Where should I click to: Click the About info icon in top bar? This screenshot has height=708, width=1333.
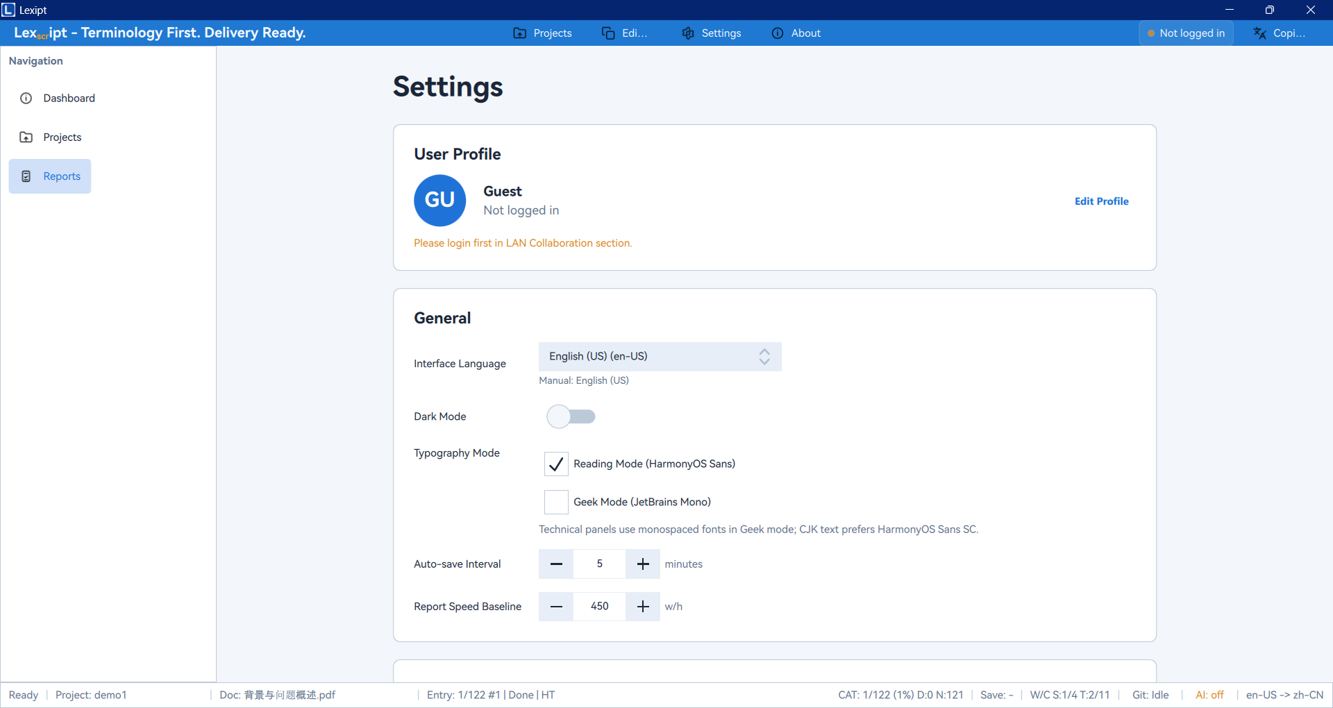[778, 33]
